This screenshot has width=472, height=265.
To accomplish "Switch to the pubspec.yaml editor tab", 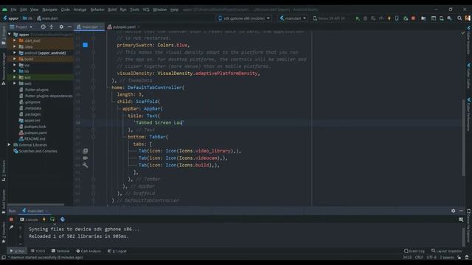I will [124, 26].
